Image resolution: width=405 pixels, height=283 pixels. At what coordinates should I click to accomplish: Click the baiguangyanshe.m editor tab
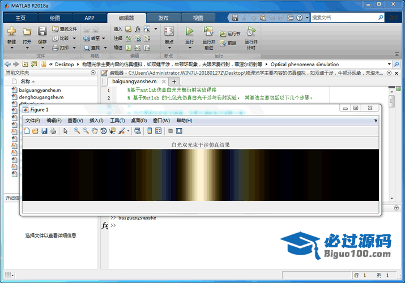click(x=134, y=82)
